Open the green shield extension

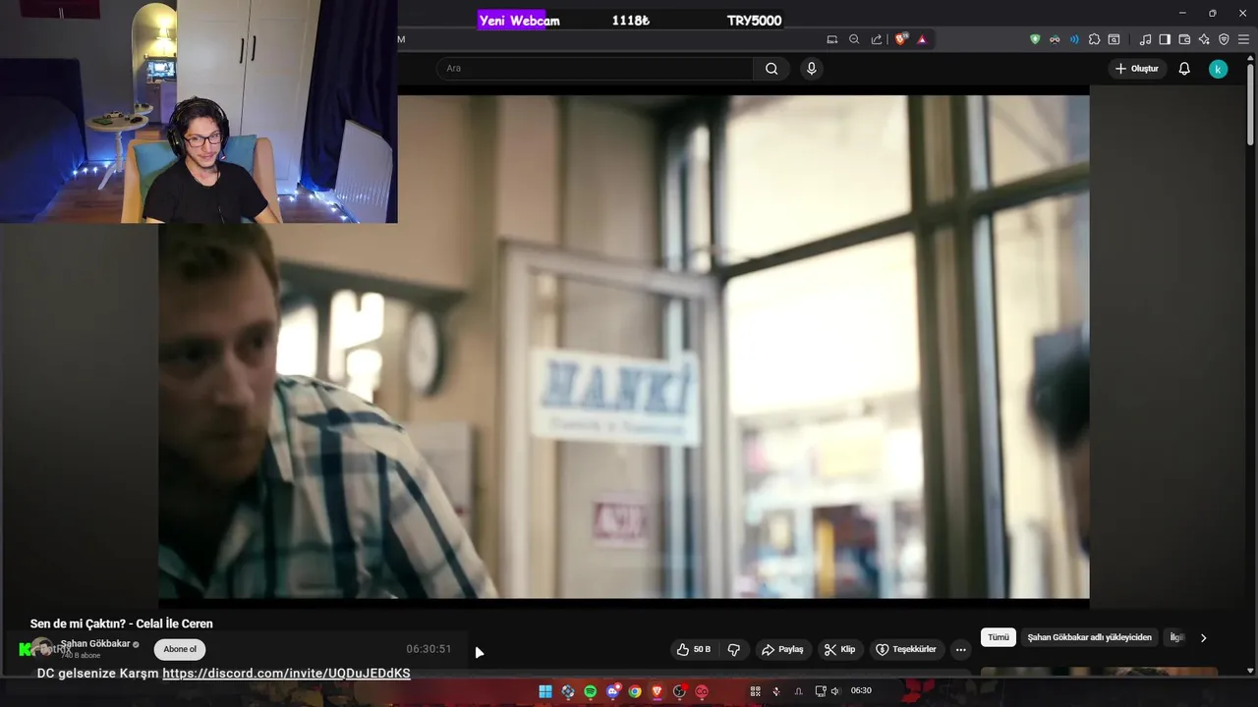(1035, 39)
